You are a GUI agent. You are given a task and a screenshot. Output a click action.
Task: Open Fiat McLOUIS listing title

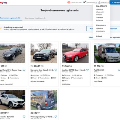pyautogui.click(x=99, y=70)
